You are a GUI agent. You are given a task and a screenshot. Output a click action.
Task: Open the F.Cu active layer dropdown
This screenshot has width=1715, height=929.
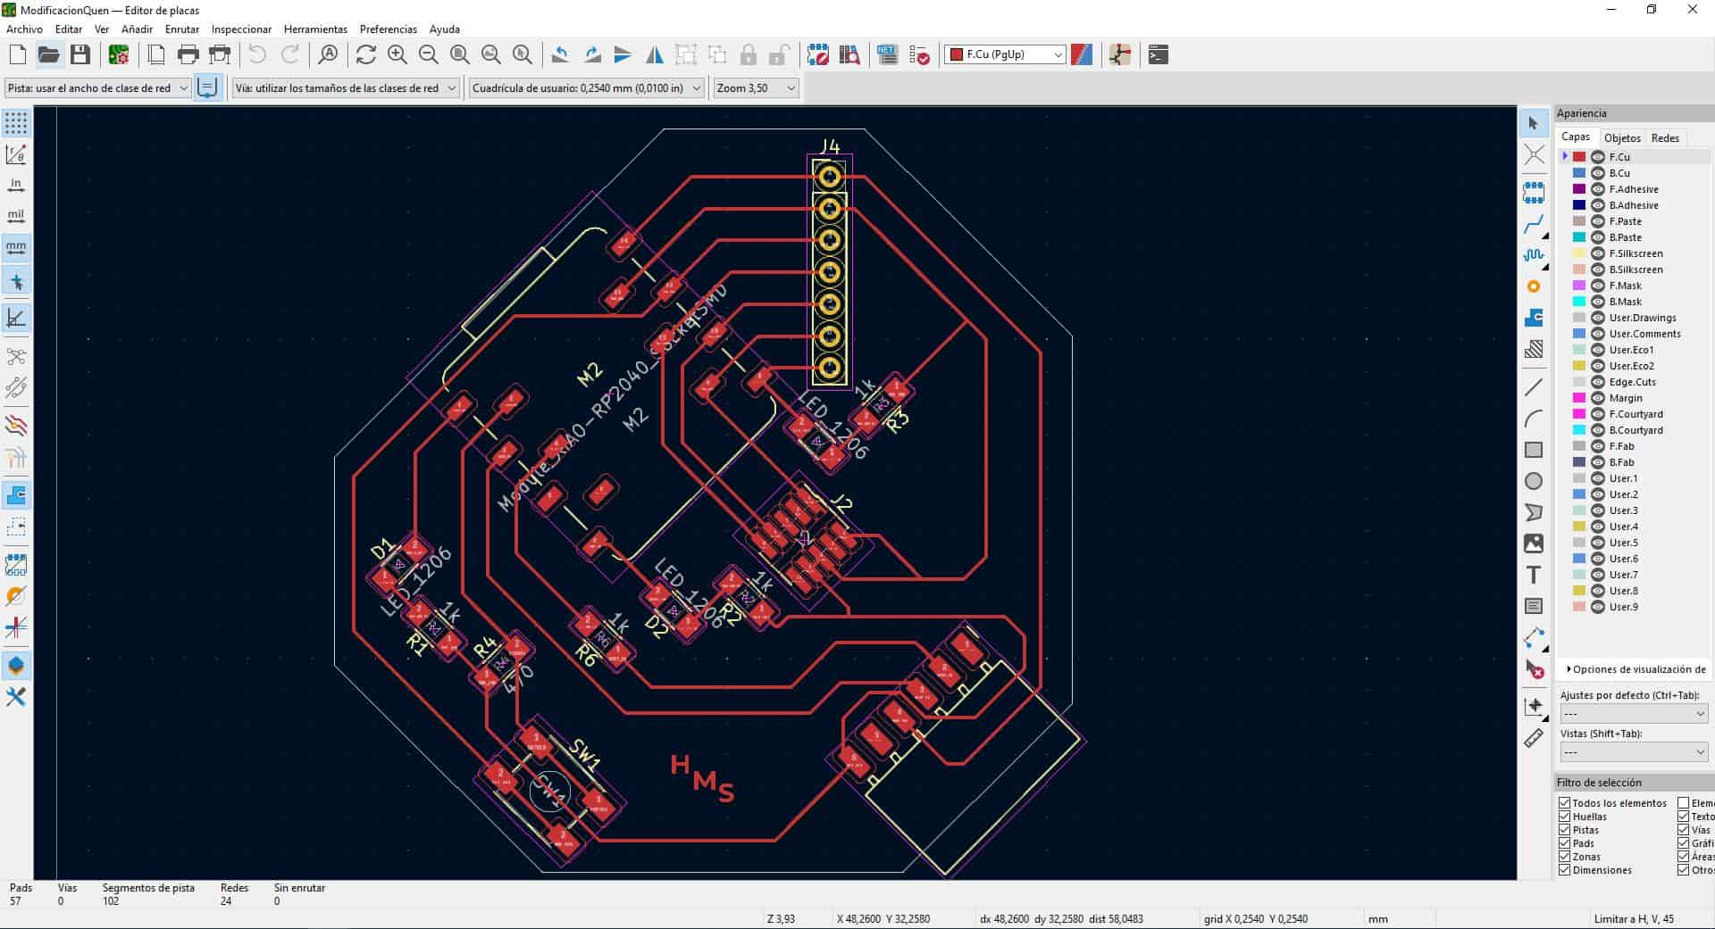click(1006, 54)
